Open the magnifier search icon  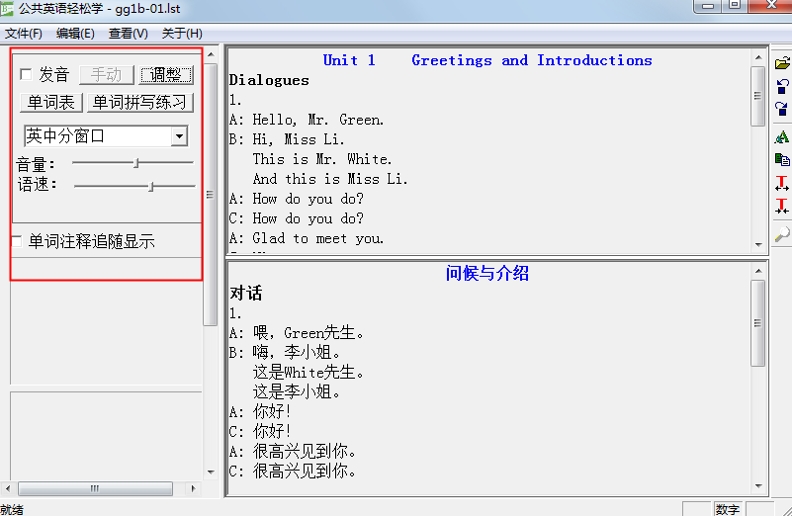[x=782, y=233]
